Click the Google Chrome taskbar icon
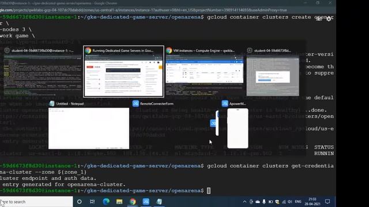The width and height of the screenshot is (369, 207). point(133,201)
